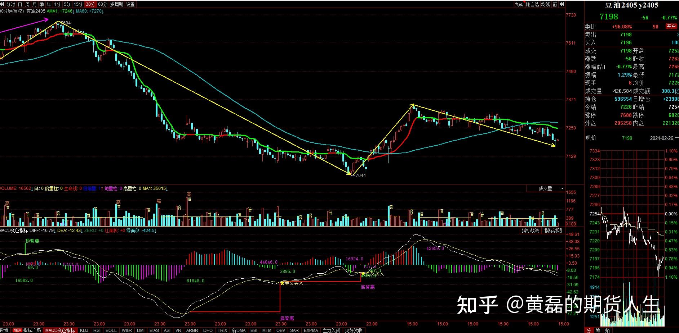
Task: Select the 年 yearly period tab
Action: tap(49, 4)
